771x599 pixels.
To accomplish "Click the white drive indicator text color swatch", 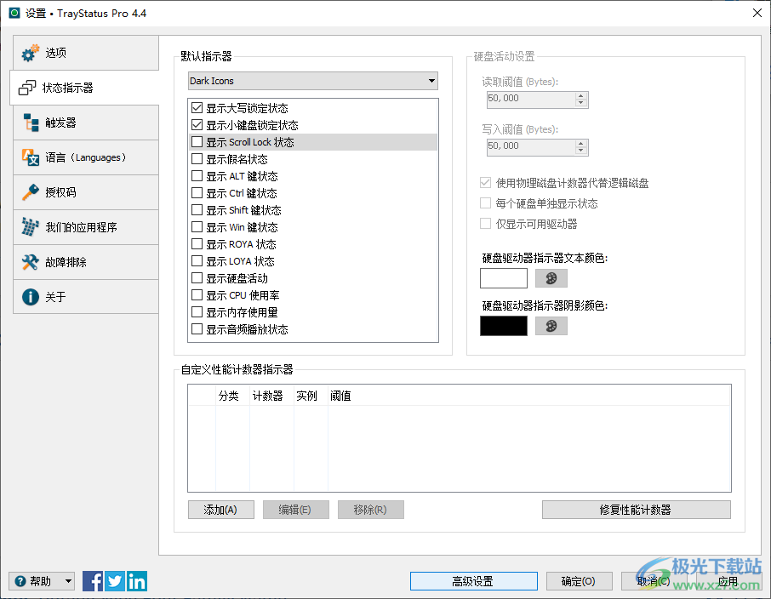I will tap(503, 277).
